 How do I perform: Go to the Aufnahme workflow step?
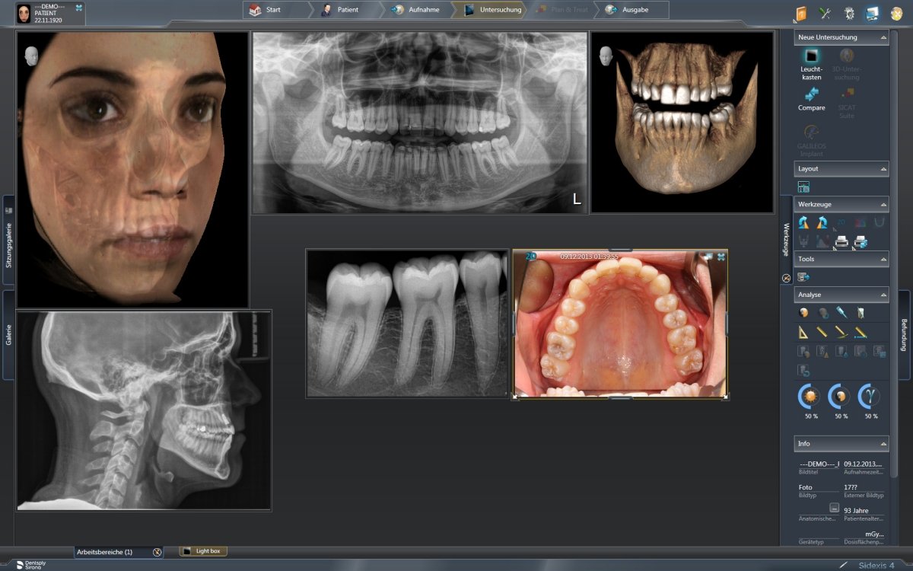(417, 10)
